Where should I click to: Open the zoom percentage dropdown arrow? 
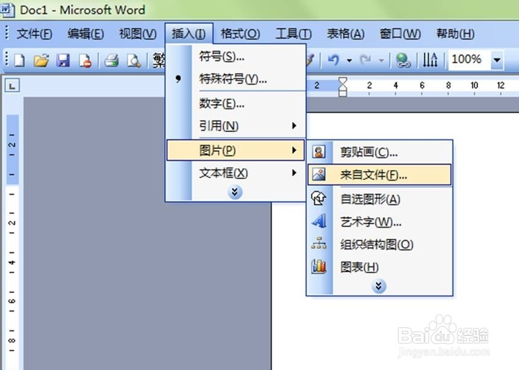point(497,60)
